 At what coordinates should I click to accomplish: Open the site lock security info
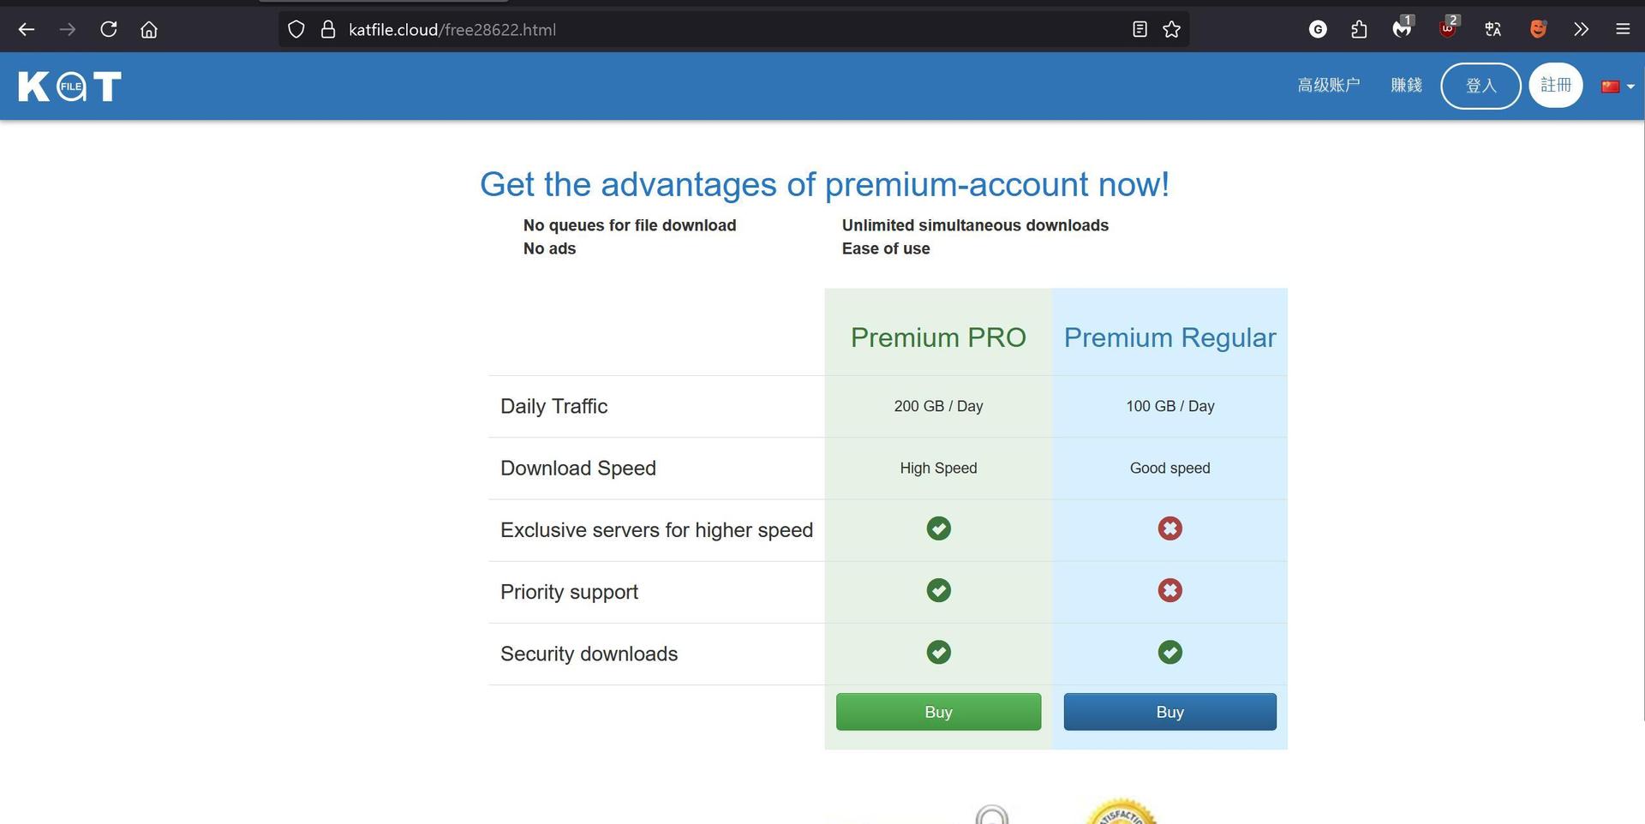tap(328, 30)
